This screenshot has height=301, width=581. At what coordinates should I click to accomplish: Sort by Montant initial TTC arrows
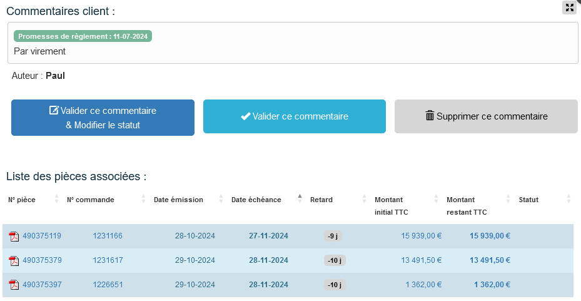point(436,200)
